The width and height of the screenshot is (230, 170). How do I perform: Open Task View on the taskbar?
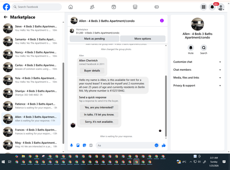coord(10,162)
